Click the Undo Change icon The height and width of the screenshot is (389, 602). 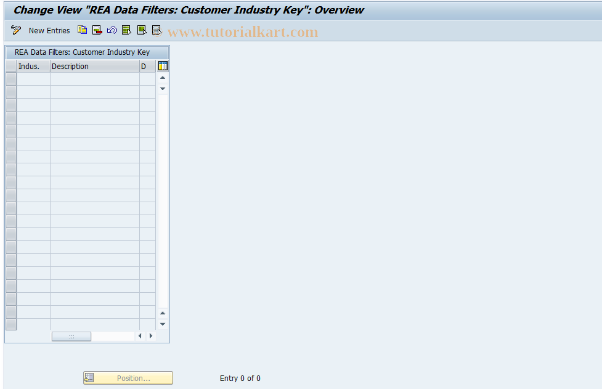point(112,30)
